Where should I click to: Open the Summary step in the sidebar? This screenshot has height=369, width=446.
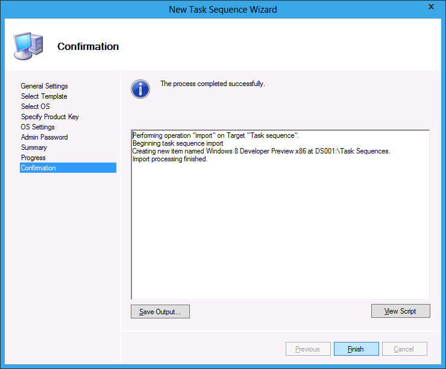coord(34,147)
